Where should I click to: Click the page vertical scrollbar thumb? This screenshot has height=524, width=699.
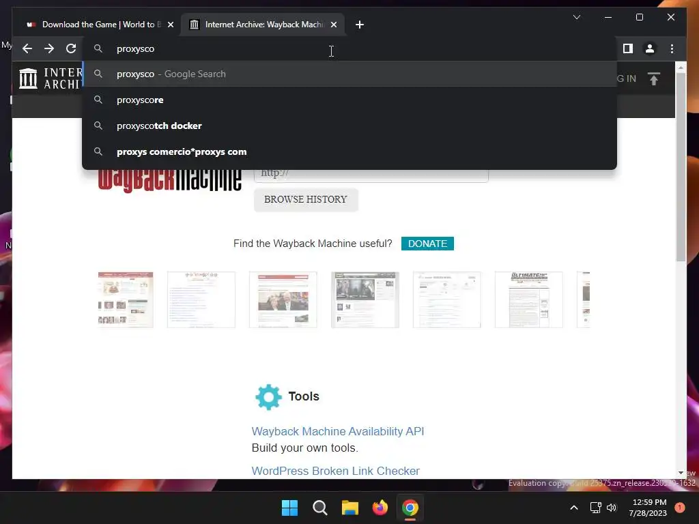tap(681, 167)
